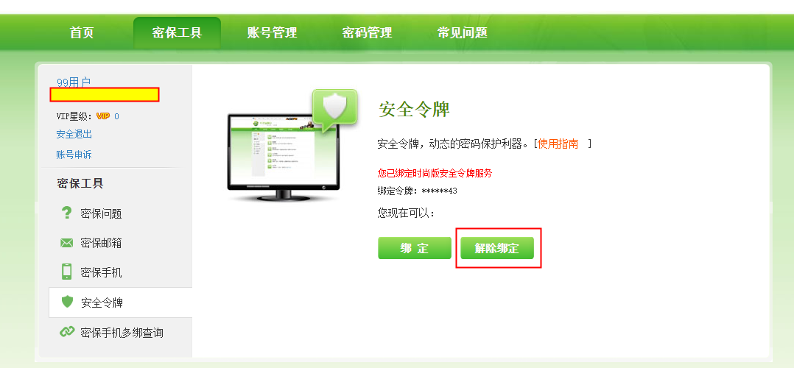Click the 安全退出 link

[x=74, y=134]
